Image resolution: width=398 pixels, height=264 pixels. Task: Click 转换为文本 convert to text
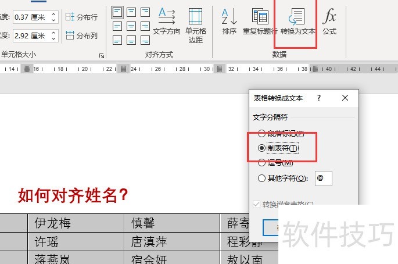[x=297, y=22]
